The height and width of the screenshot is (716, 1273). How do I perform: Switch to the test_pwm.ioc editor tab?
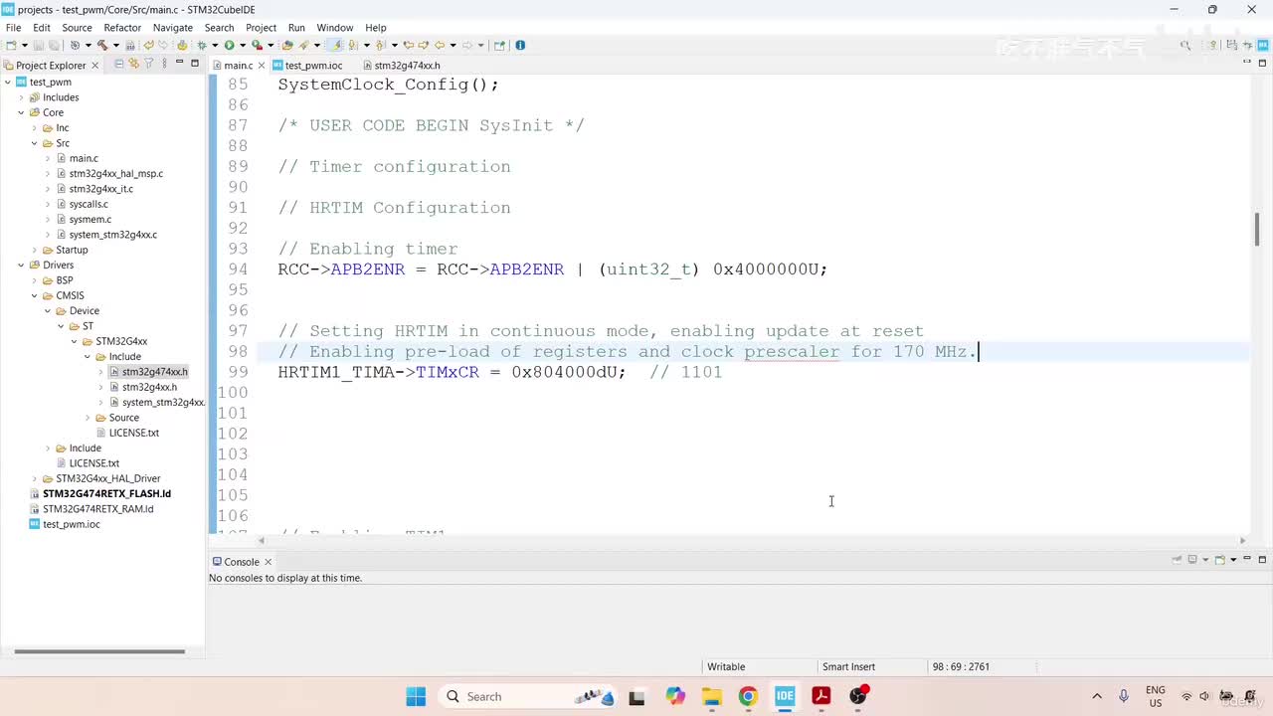pos(313,66)
